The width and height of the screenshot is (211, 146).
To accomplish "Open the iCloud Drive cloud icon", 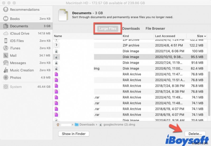I will (x=6, y=33).
